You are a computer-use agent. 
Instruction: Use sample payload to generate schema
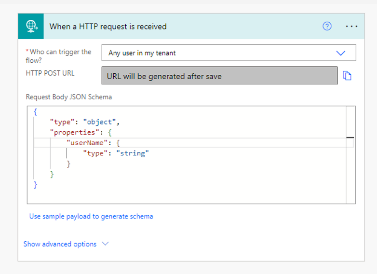pos(91,216)
